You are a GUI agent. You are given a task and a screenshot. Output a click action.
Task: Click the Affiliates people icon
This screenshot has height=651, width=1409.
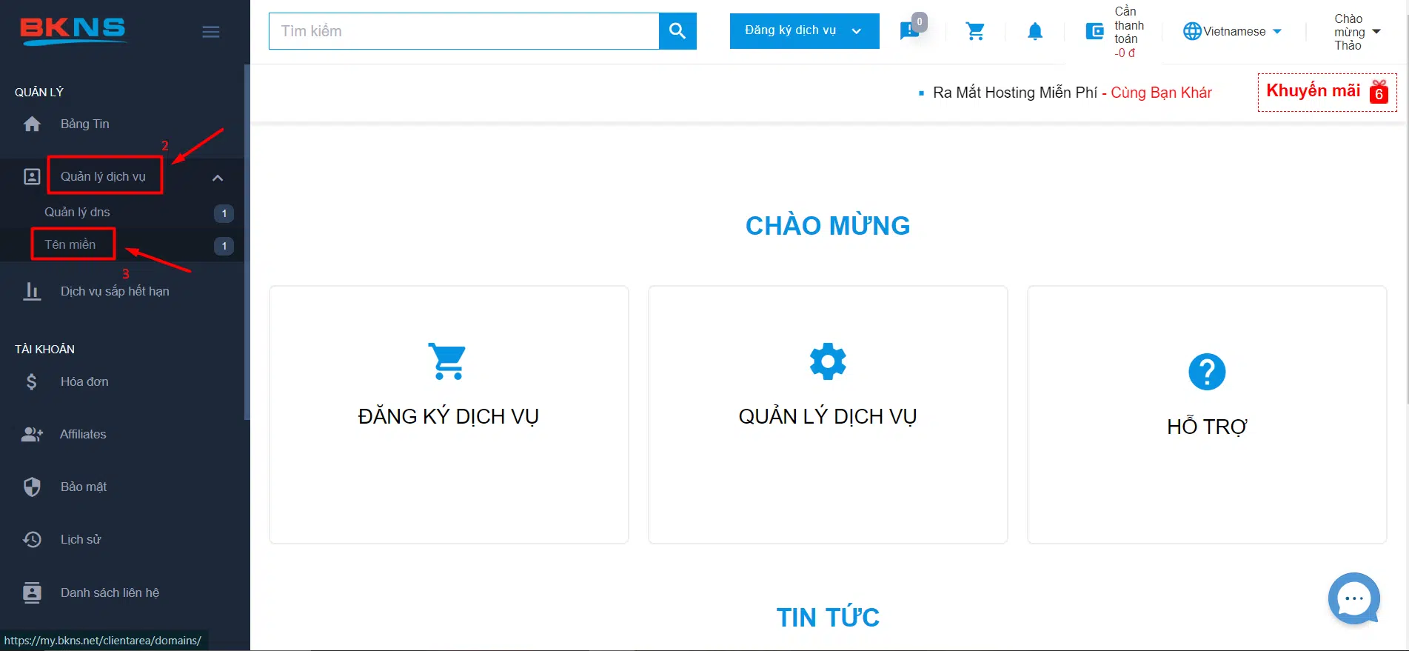pos(32,434)
